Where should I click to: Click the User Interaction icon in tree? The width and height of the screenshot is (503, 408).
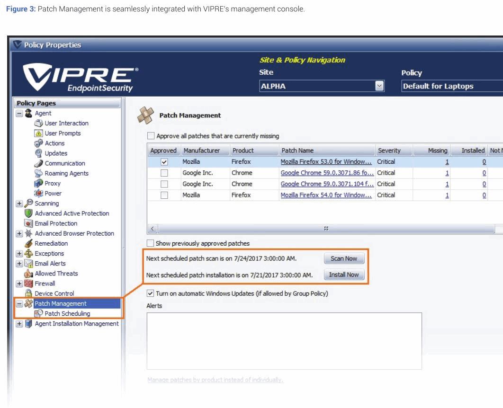tap(39, 123)
